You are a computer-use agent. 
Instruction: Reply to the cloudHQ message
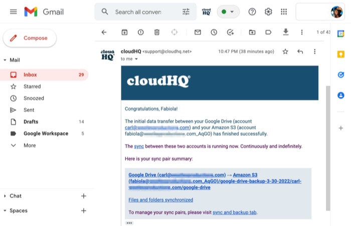pos(300,51)
